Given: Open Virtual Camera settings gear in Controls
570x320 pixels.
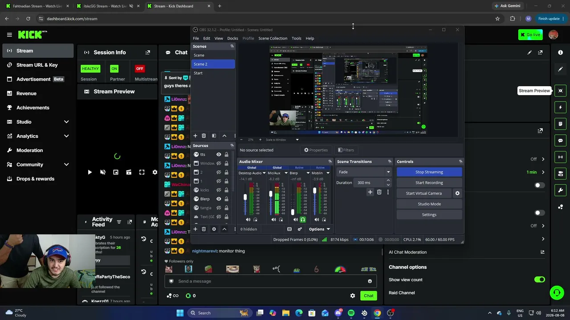Looking at the screenshot, I should [x=457, y=193].
